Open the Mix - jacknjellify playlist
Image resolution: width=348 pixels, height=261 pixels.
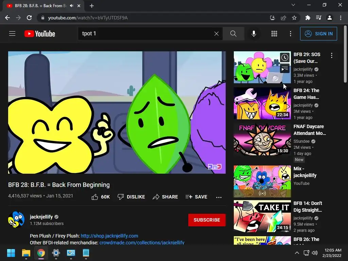click(x=262, y=181)
